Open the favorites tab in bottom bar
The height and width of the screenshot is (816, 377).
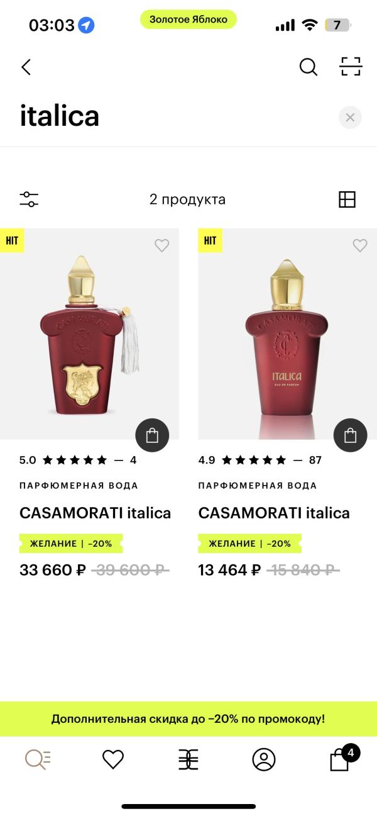(x=113, y=759)
